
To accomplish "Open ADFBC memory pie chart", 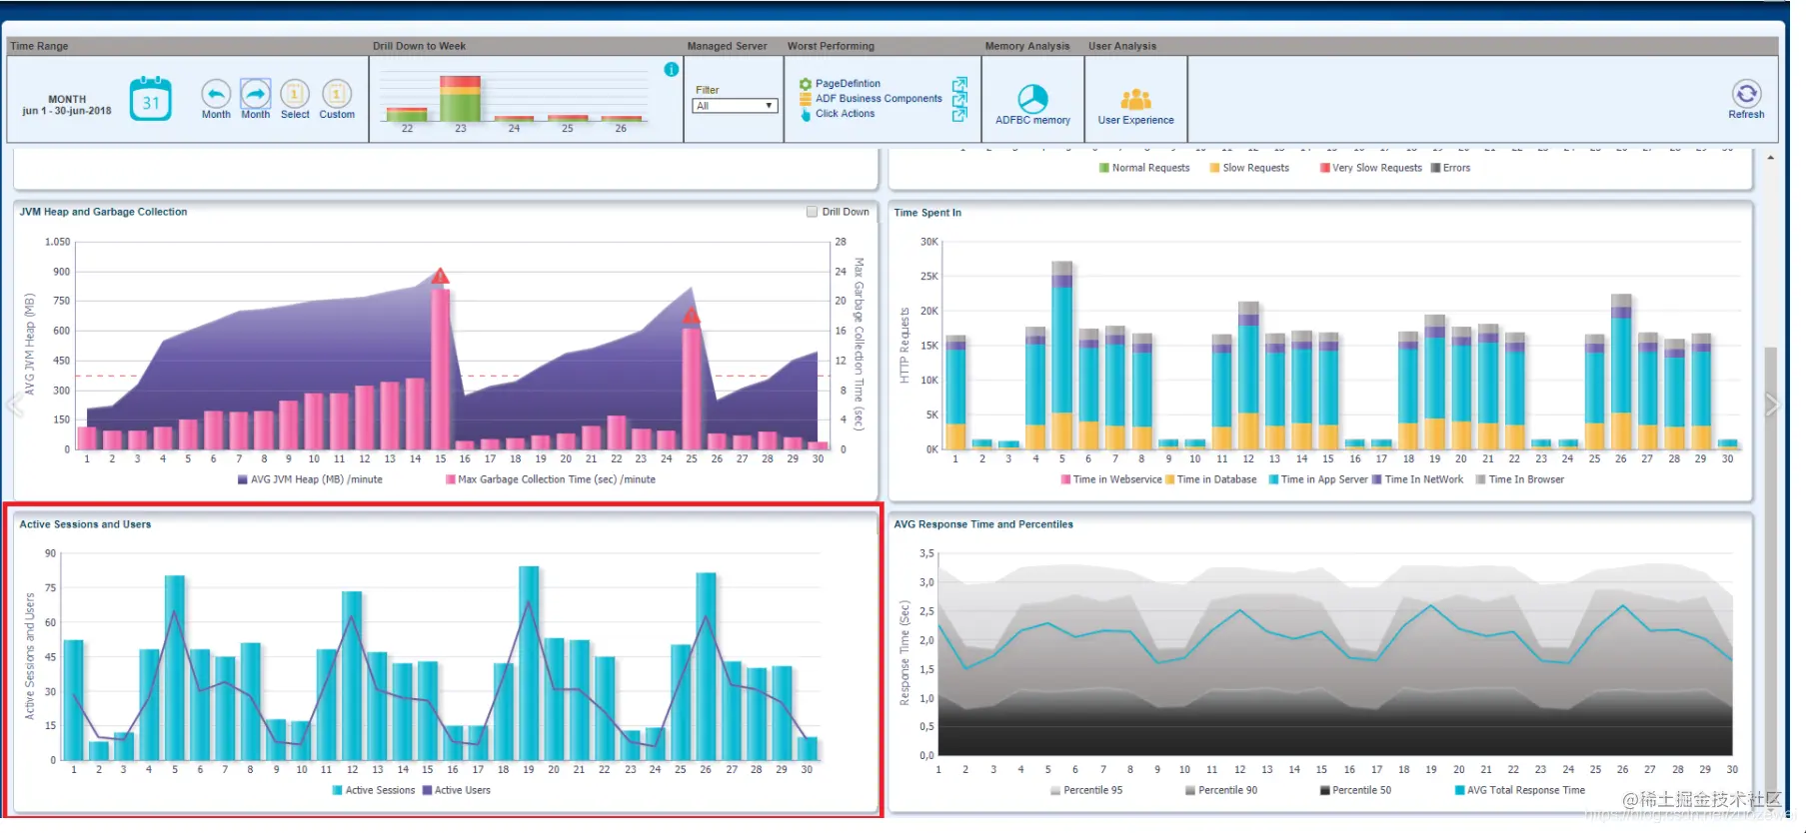I will tap(1032, 98).
